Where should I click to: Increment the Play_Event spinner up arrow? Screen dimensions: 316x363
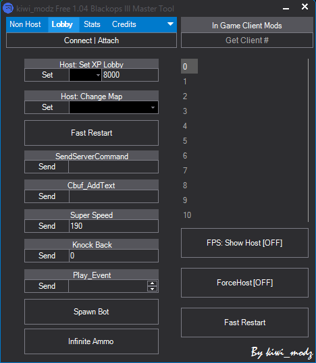point(152,283)
